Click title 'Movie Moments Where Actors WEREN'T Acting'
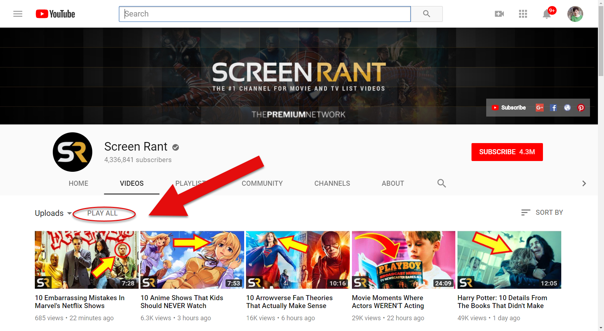604x331 pixels. coord(388,302)
